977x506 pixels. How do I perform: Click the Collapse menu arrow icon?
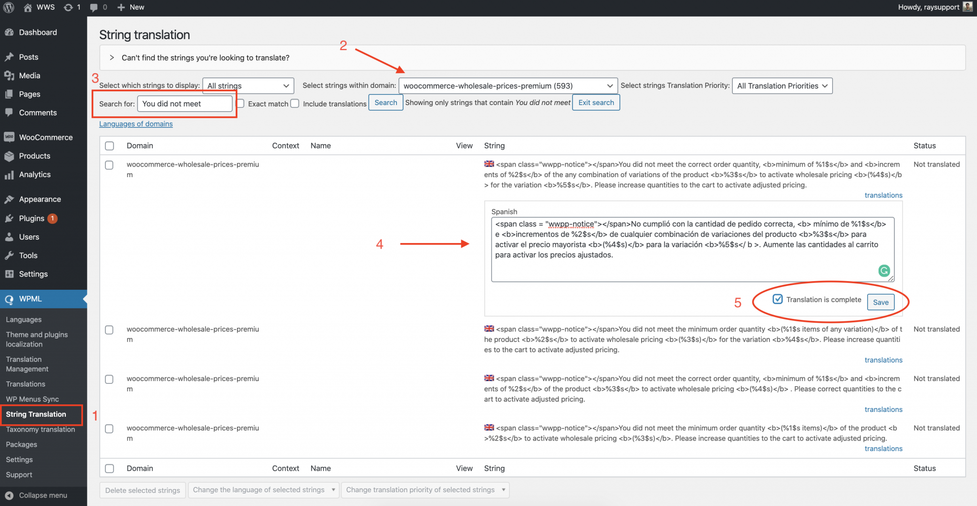pyautogui.click(x=9, y=495)
